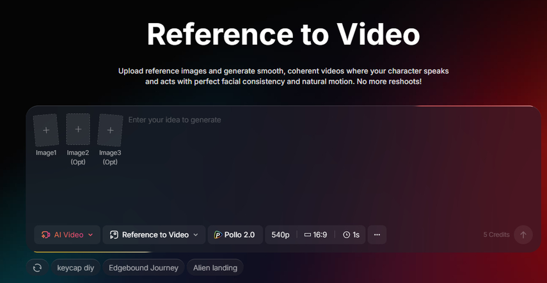
Task: Choose the 'Edgebound Journey' suggestion chip
Action: (143, 268)
